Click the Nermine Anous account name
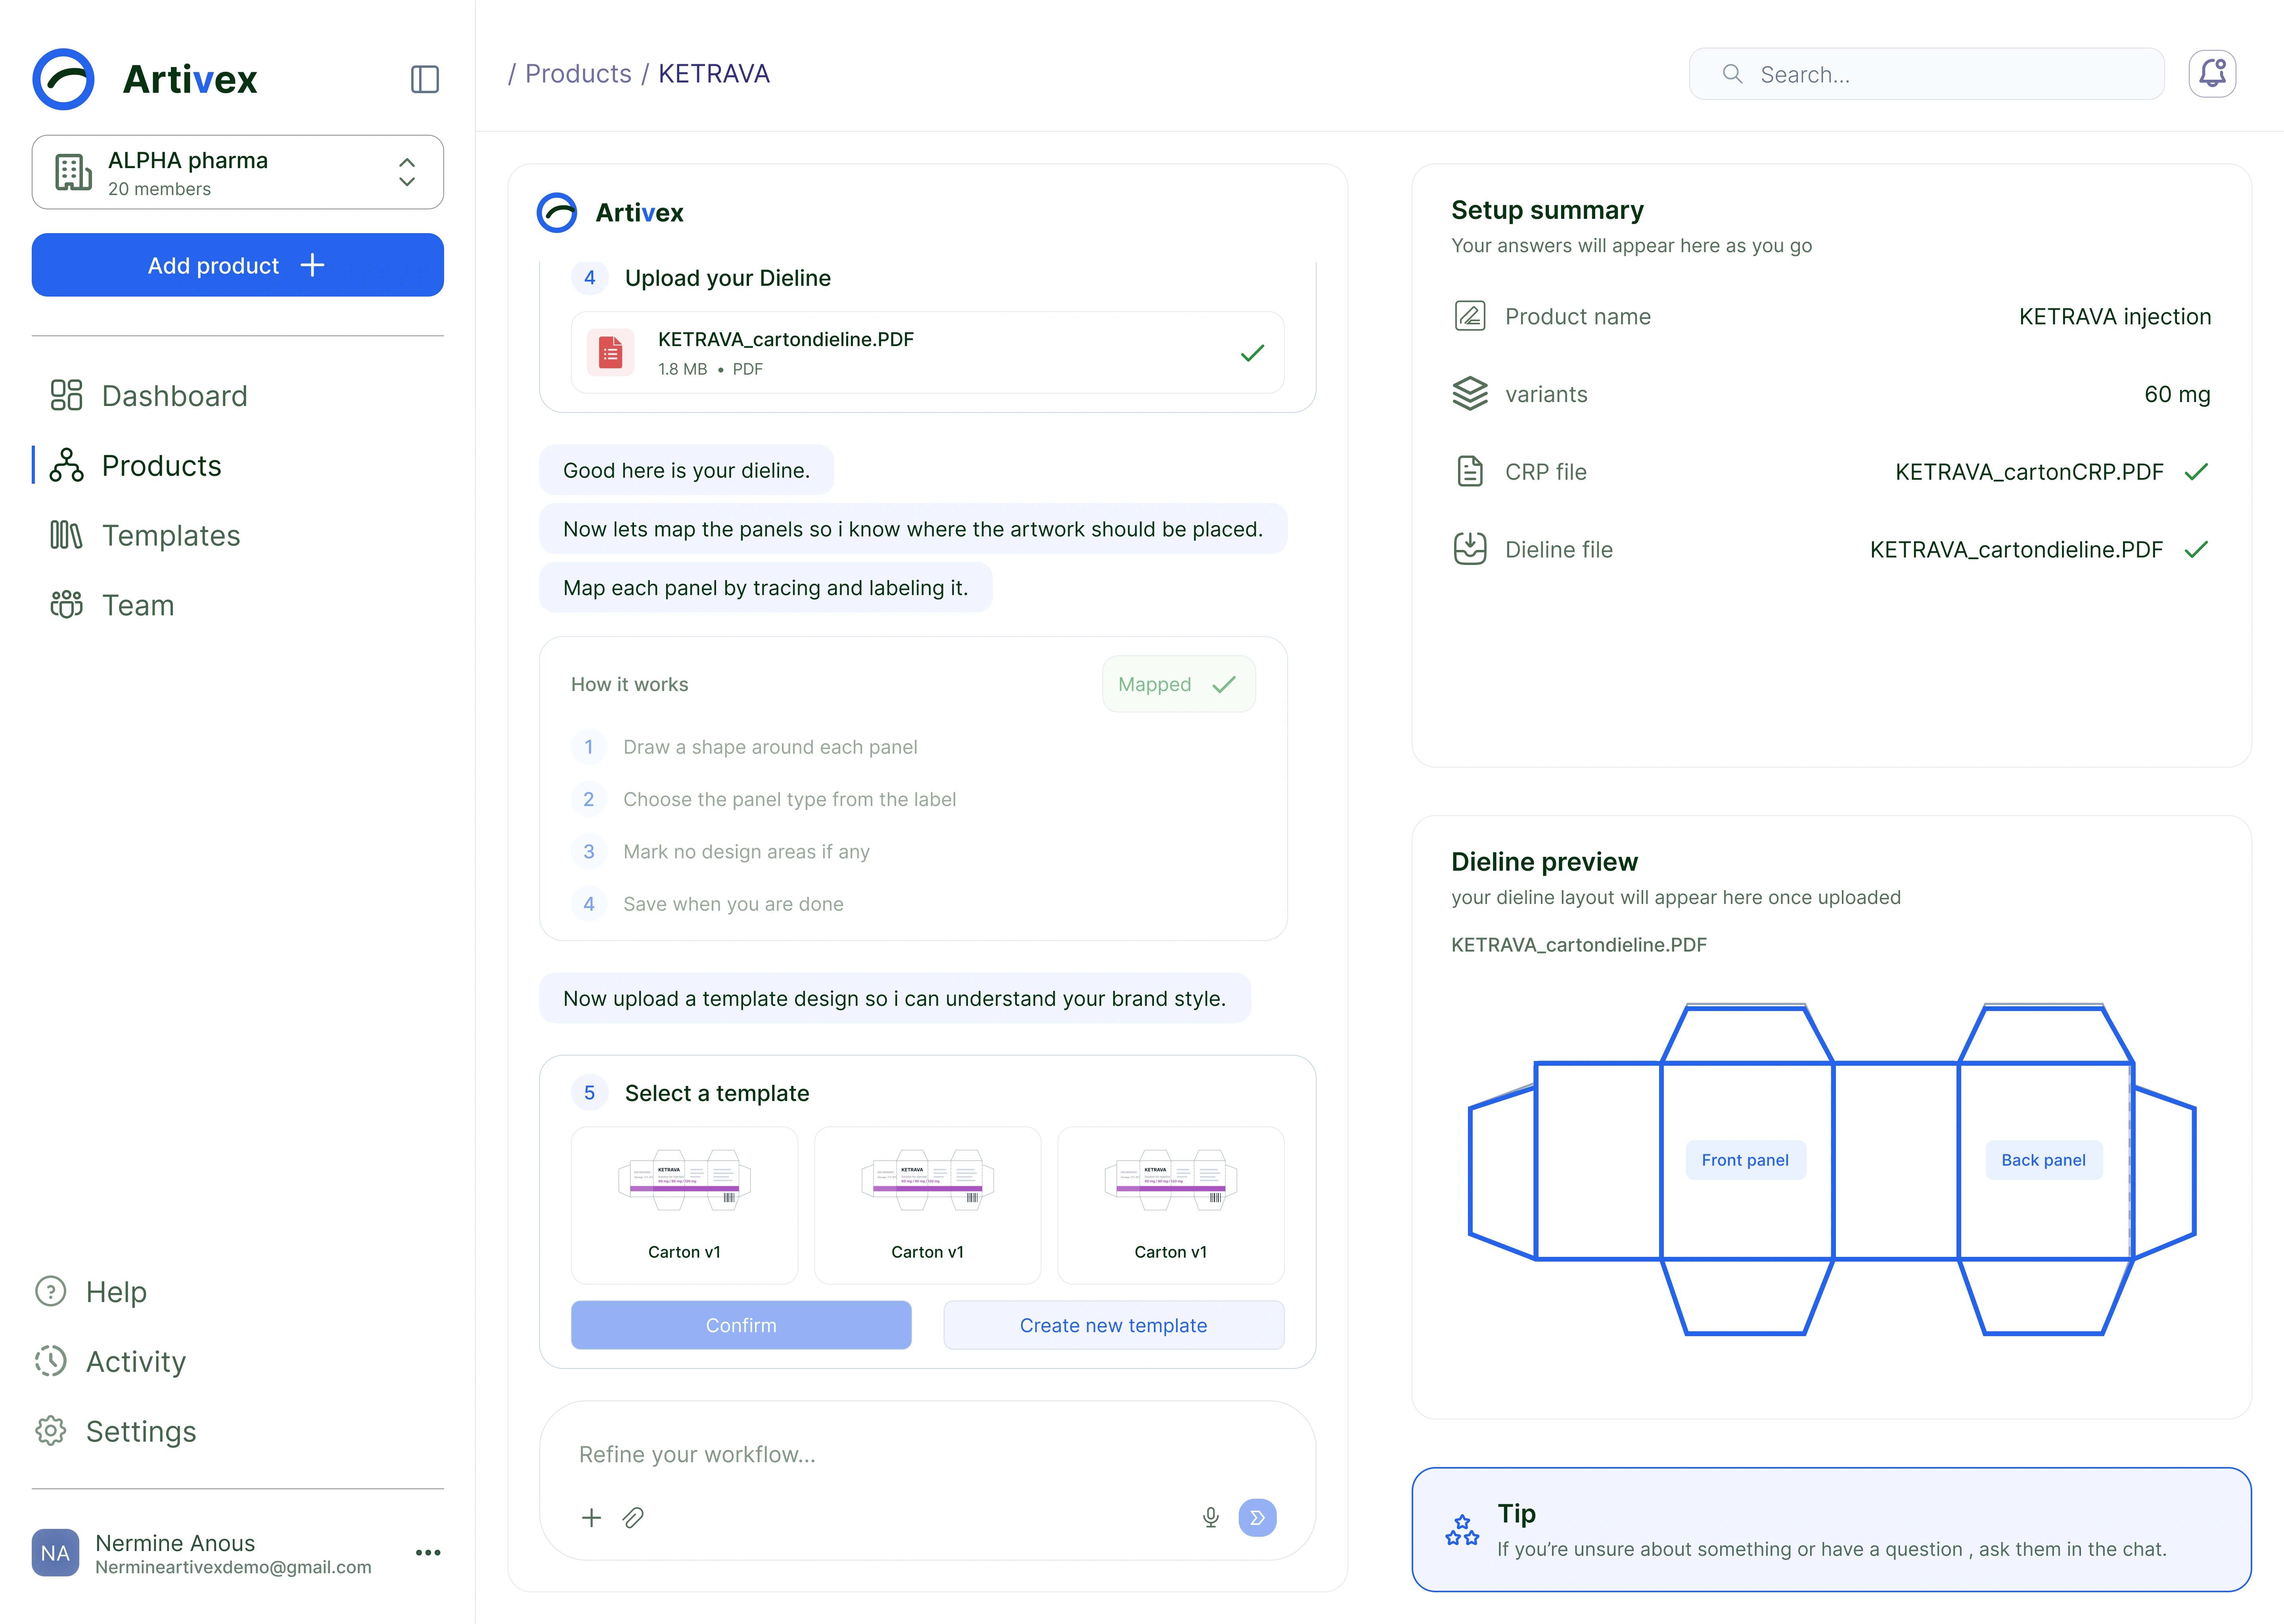Viewport: 2284px width, 1624px height. point(175,1543)
